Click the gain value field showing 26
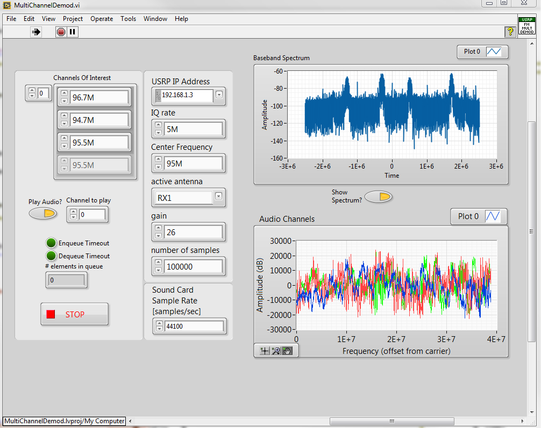The width and height of the screenshot is (541, 428). [193, 232]
